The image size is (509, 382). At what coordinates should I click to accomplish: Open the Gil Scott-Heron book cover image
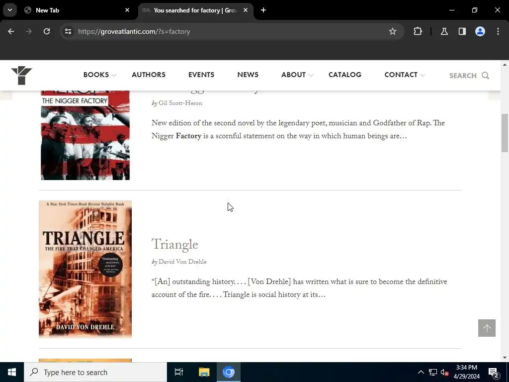tap(85, 135)
